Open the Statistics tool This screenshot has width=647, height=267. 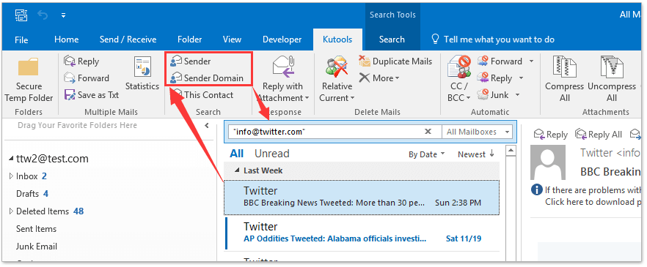pos(142,74)
